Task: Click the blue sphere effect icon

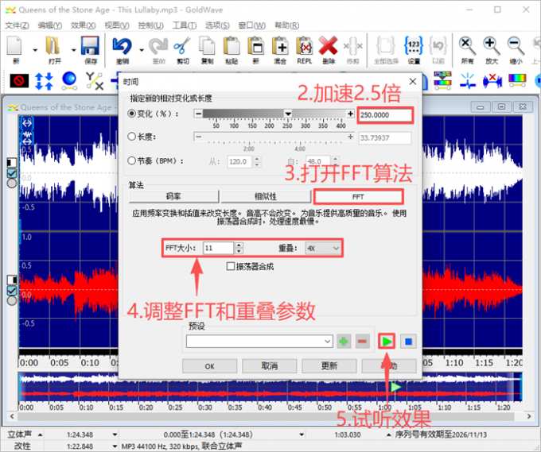Action: 69,81
